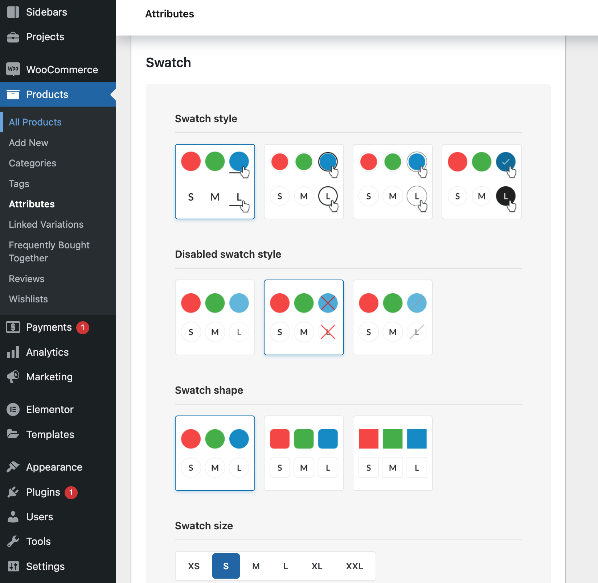Viewport: 598px width, 583px height.
Task: Click the Projects briefcase icon
Action: 13,37
